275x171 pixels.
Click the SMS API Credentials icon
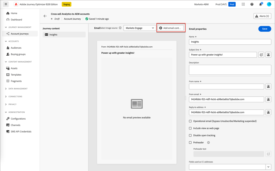point(8,132)
